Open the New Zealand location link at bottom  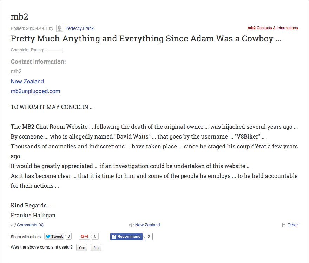(147, 225)
